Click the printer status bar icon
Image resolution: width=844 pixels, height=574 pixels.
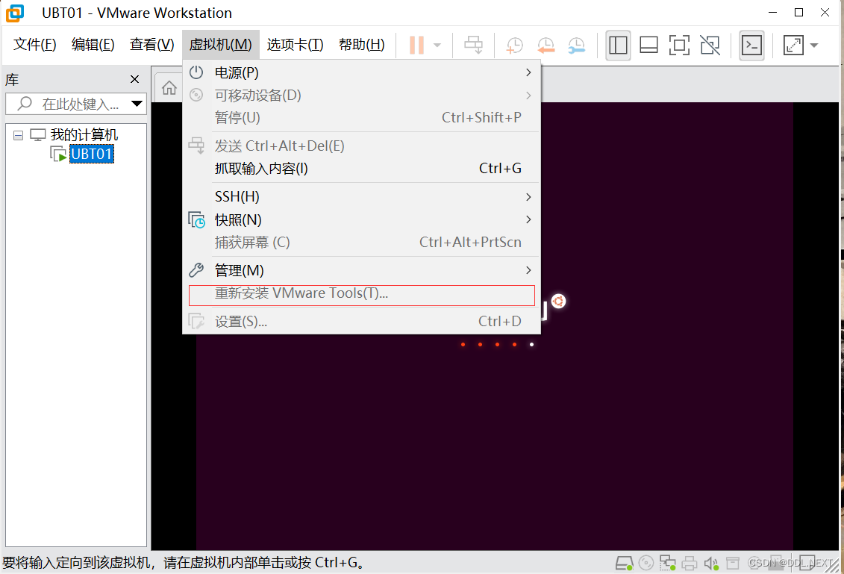(690, 564)
